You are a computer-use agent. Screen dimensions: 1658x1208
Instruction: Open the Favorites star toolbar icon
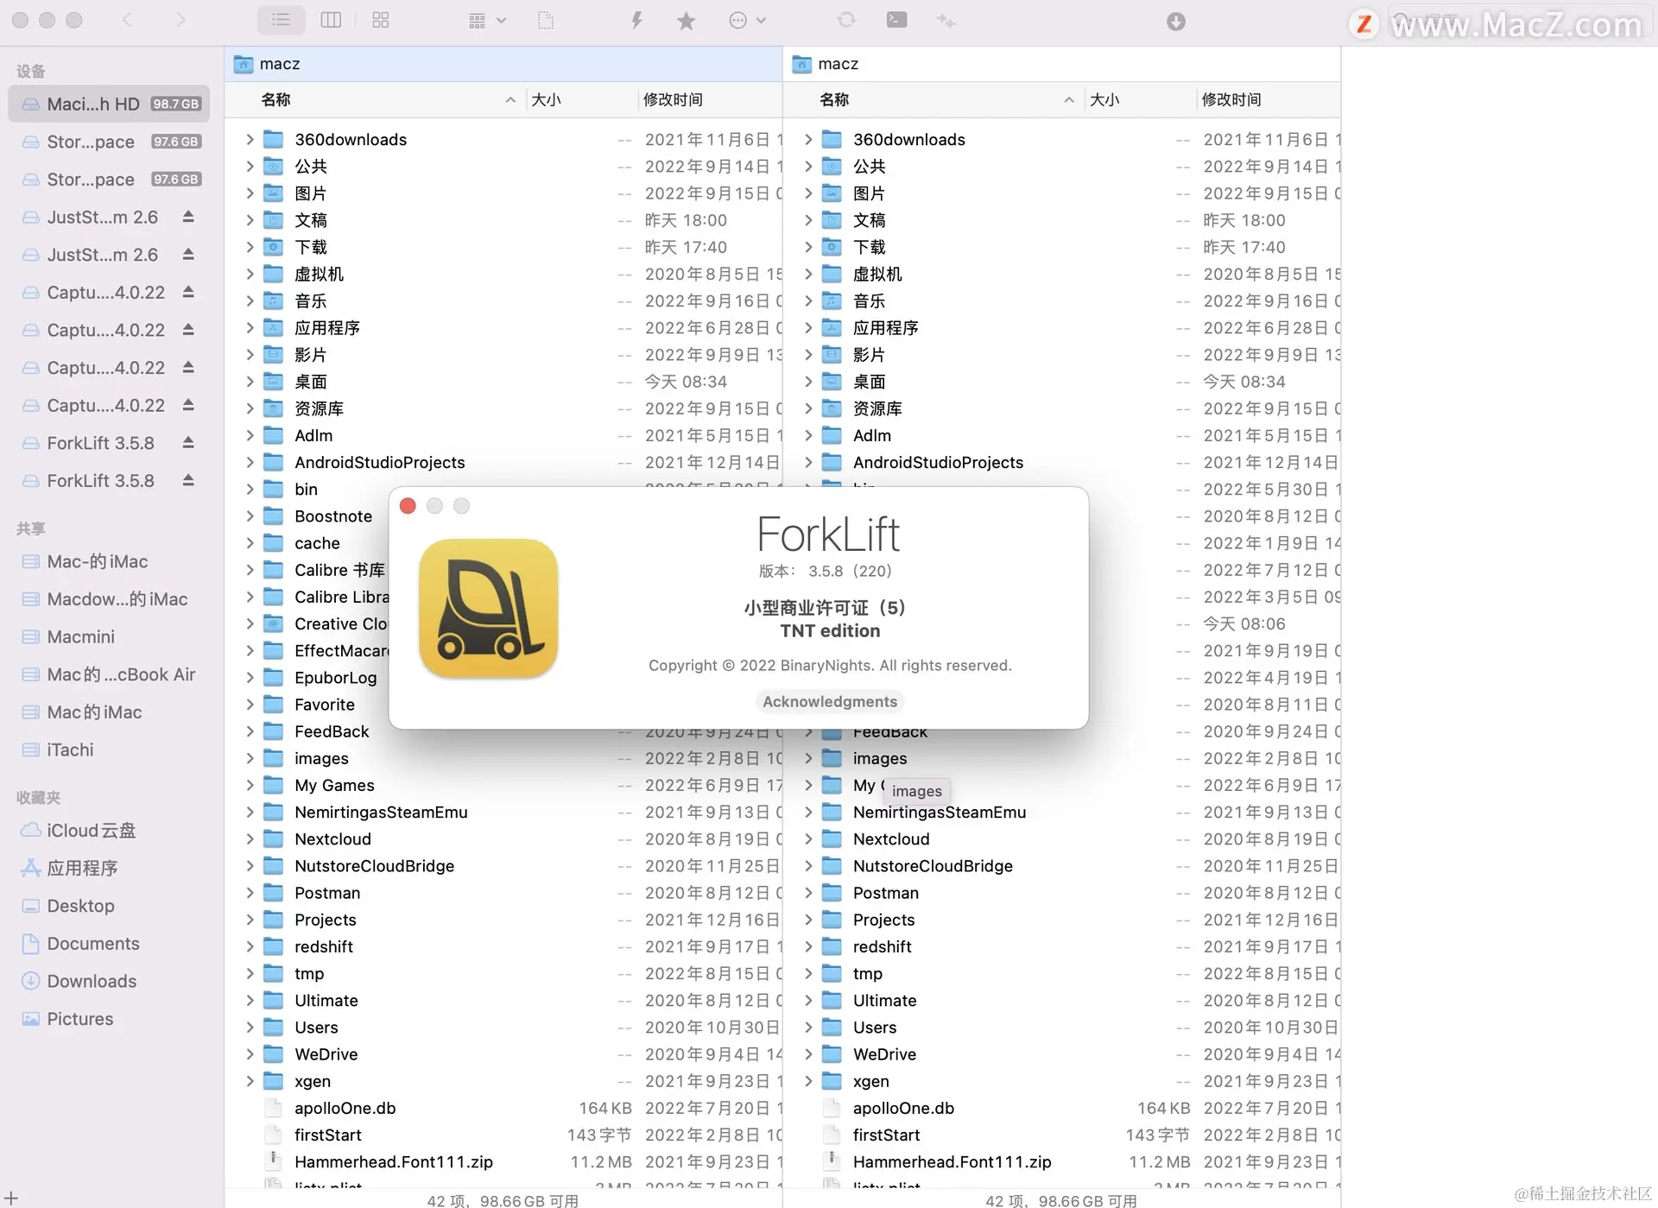[686, 21]
